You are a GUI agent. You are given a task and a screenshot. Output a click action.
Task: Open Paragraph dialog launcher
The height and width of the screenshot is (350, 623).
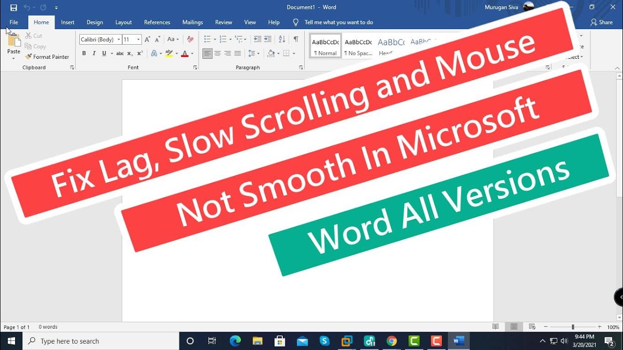(x=301, y=68)
